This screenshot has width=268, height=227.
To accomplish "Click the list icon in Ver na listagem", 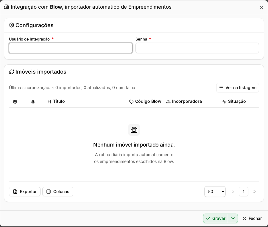I will 221,88.
